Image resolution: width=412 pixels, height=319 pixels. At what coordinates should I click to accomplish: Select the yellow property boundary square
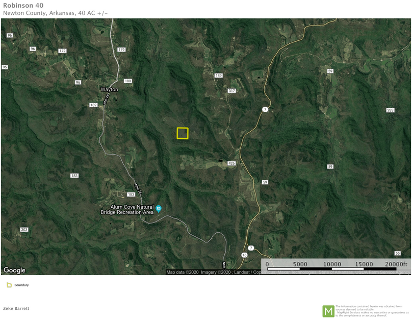(x=182, y=133)
